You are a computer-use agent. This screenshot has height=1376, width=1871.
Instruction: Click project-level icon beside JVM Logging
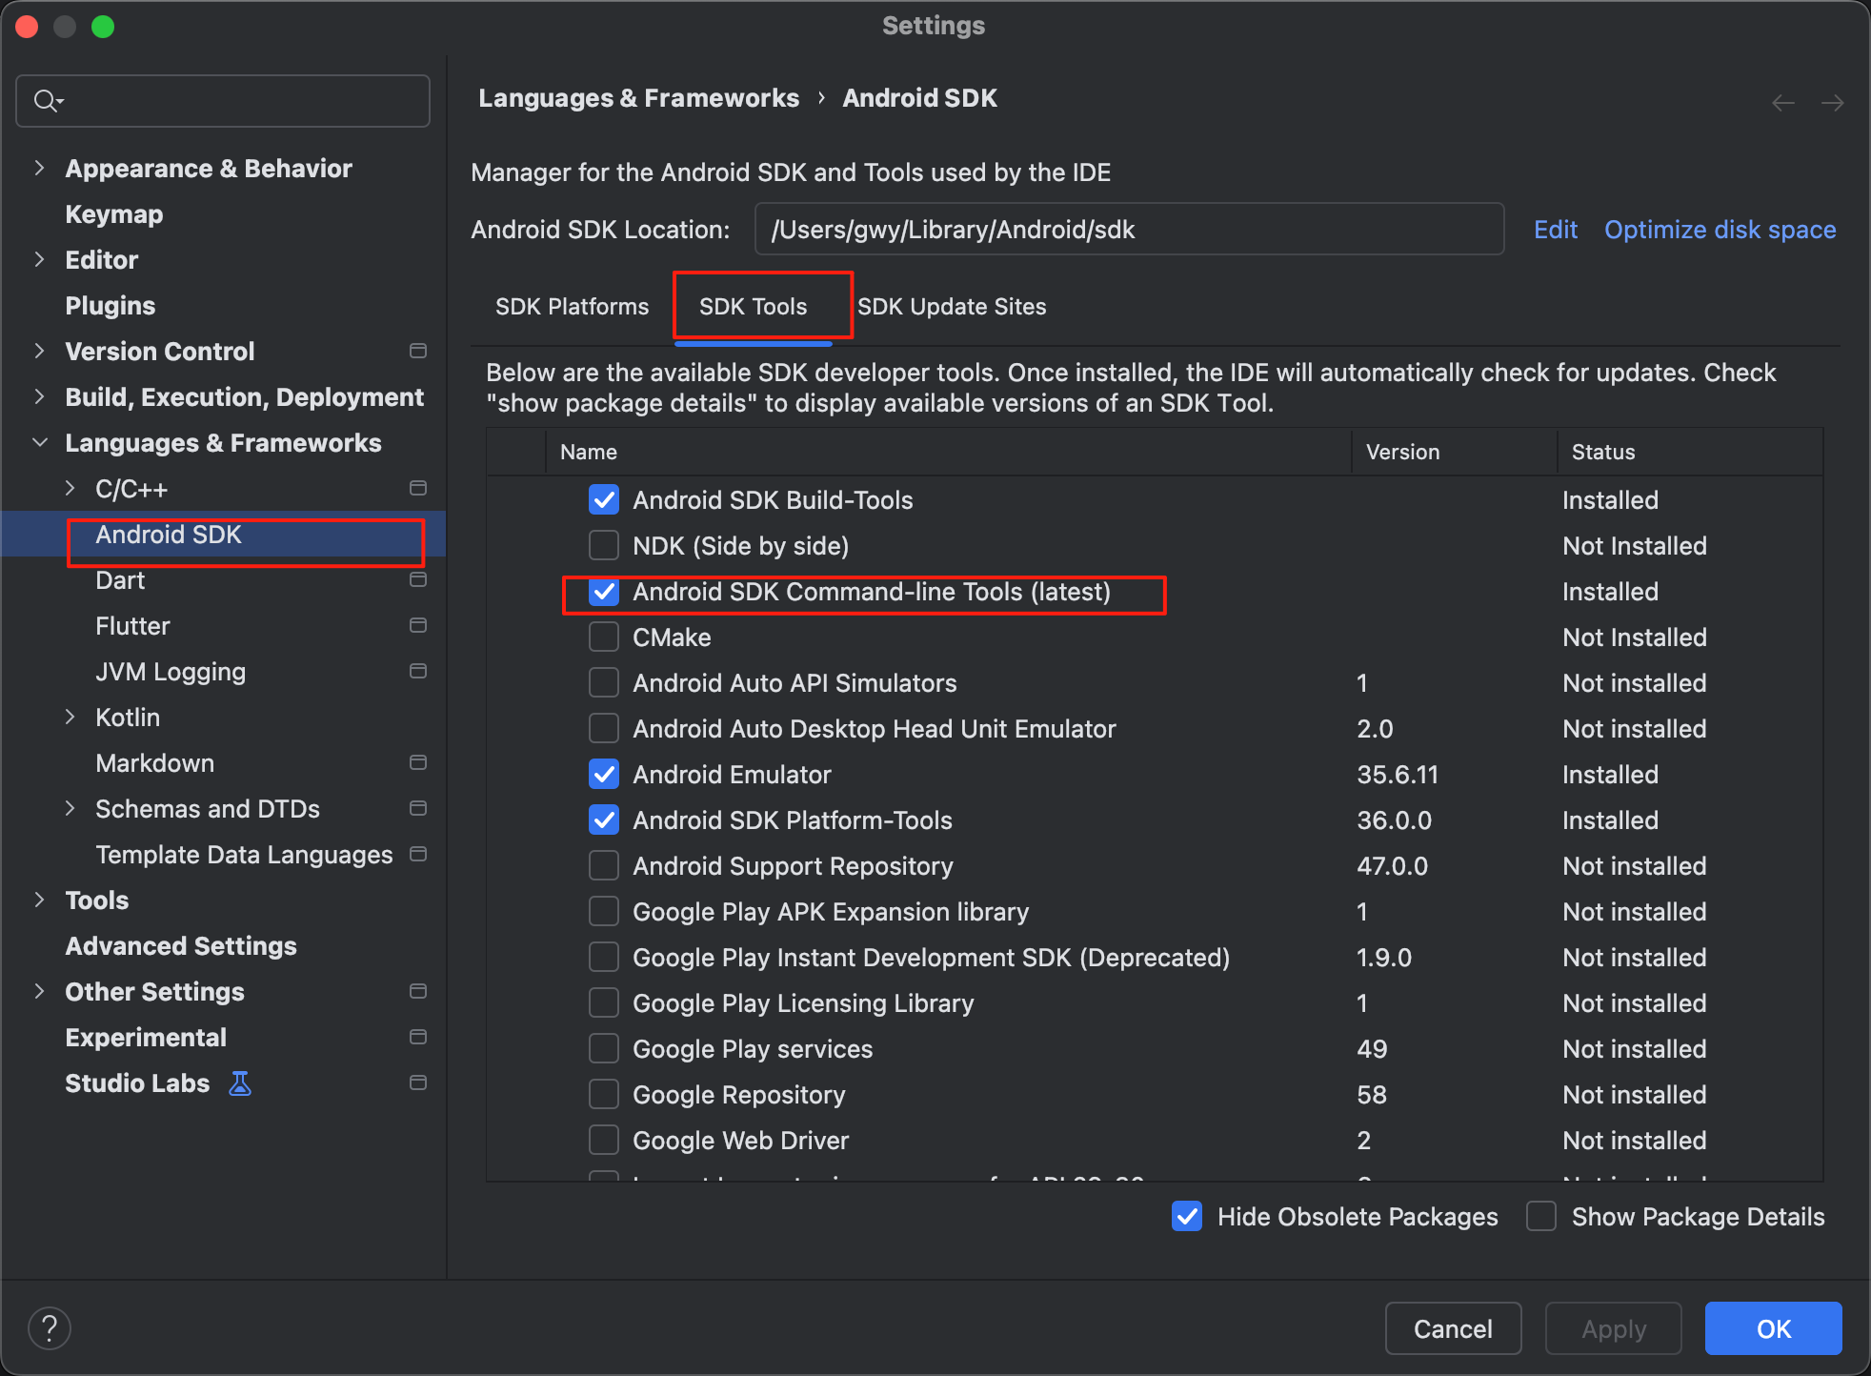(x=417, y=671)
